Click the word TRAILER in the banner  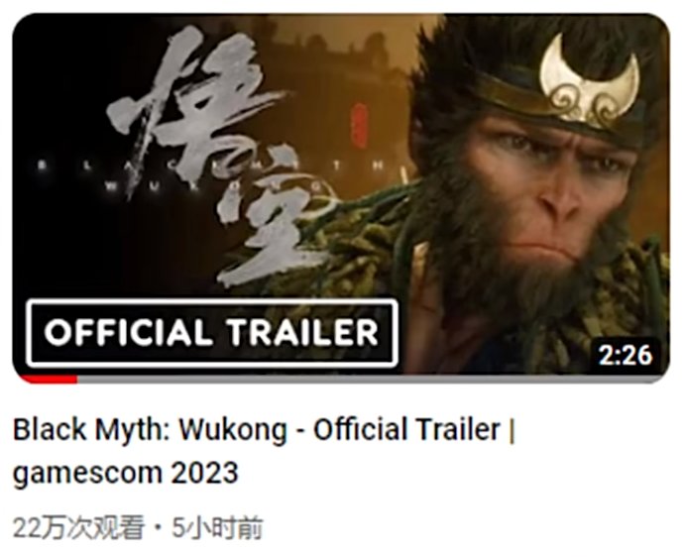pyautogui.click(x=302, y=333)
